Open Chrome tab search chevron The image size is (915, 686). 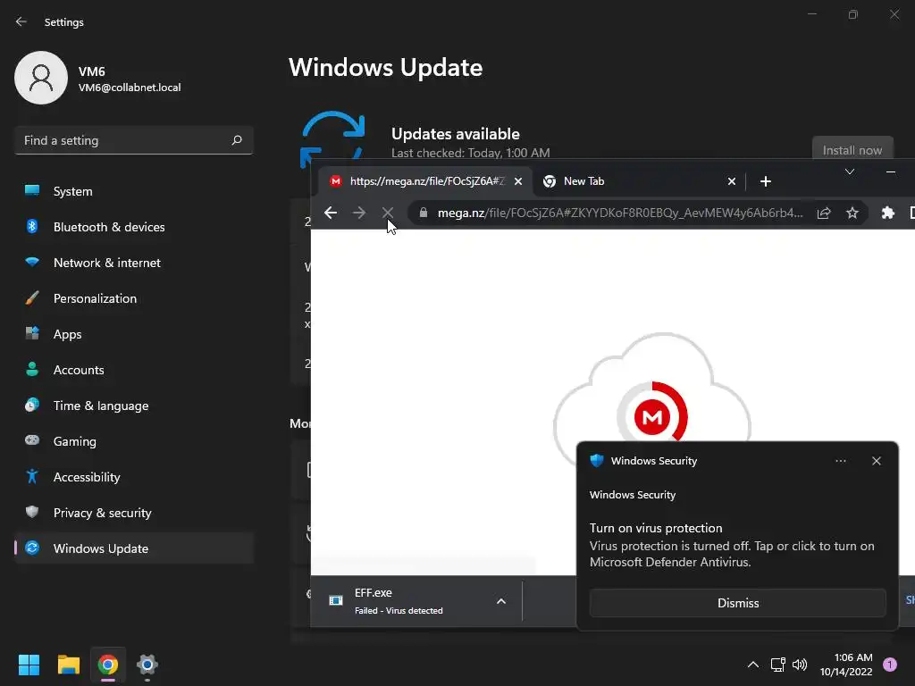click(x=850, y=171)
